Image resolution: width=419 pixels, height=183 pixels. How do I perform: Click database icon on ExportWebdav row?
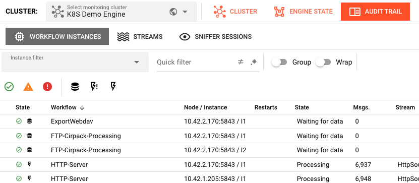tap(29, 121)
